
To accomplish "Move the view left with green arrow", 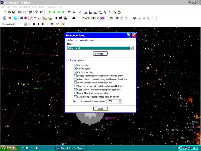I will [x=59, y=12].
